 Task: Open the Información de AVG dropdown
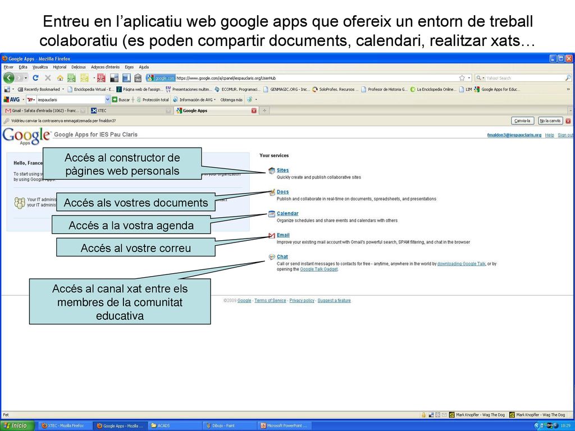194,100
